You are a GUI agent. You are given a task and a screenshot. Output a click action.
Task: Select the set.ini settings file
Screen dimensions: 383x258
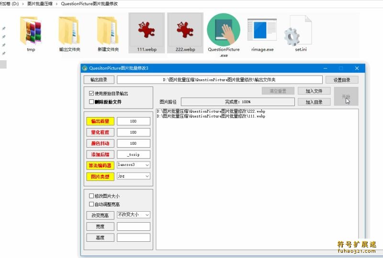tap(301, 31)
